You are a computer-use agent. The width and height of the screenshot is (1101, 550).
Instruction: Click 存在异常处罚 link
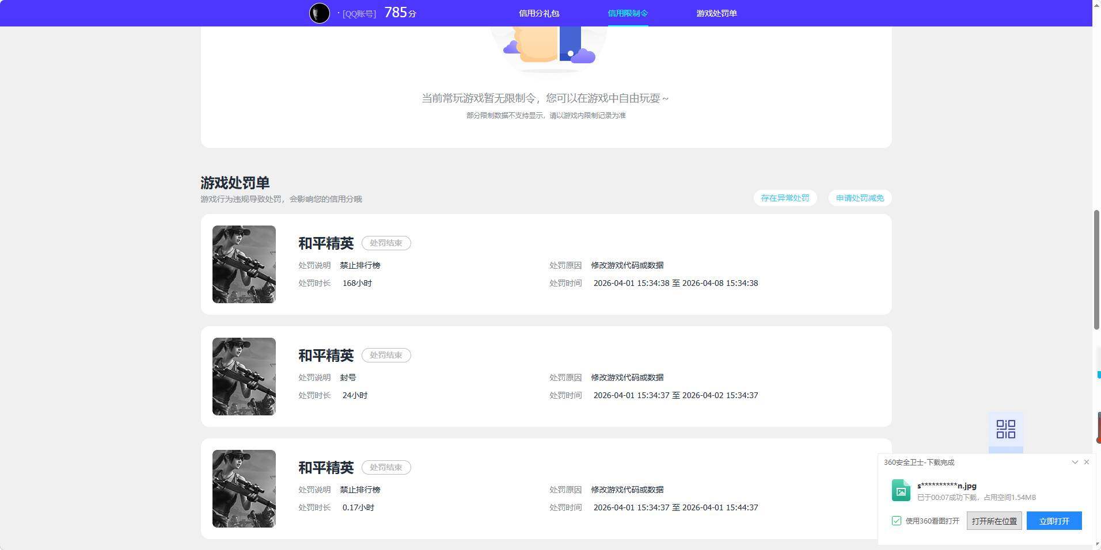point(785,198)
